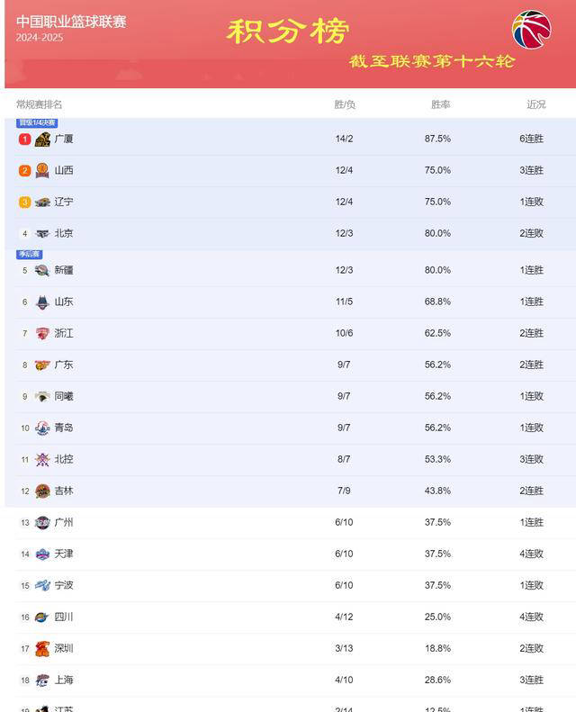
Task: Click the CBA league basketball logo
Action: (532, 29)
